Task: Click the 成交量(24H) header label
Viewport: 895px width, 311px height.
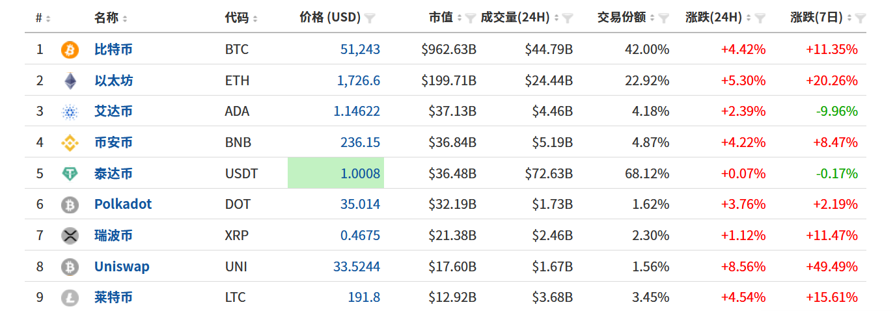Action: point(516,18)
